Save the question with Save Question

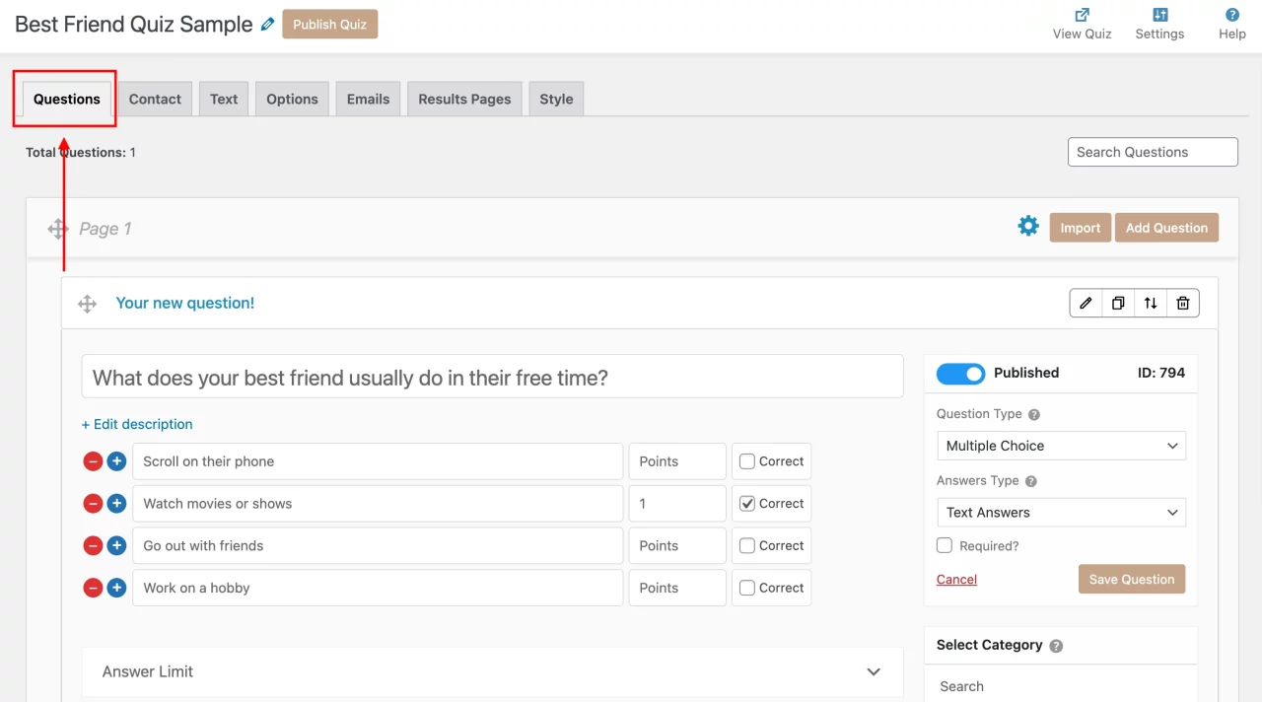pyautogui.click(x=1131, y=579)
